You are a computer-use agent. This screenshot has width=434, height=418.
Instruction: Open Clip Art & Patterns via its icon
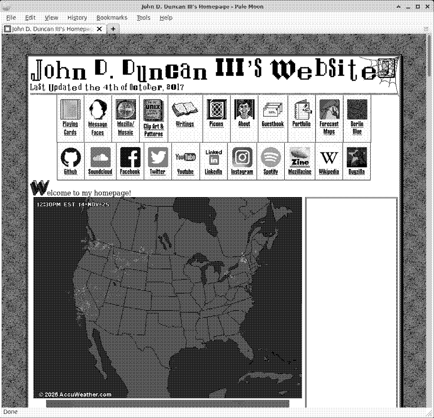(153, 109)
